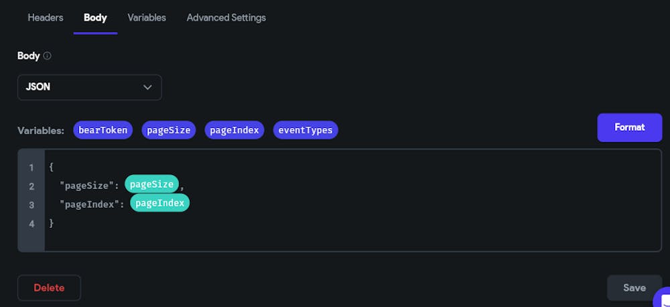Open the chat widget icon

(662, 297)
